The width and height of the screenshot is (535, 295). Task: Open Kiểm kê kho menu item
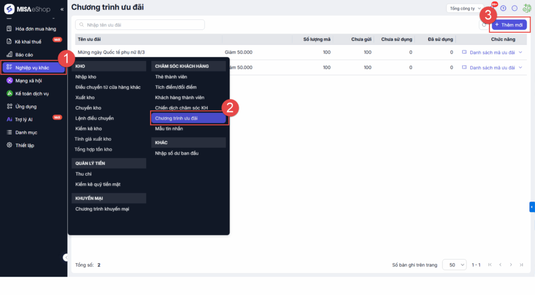[x=88, y=128]
